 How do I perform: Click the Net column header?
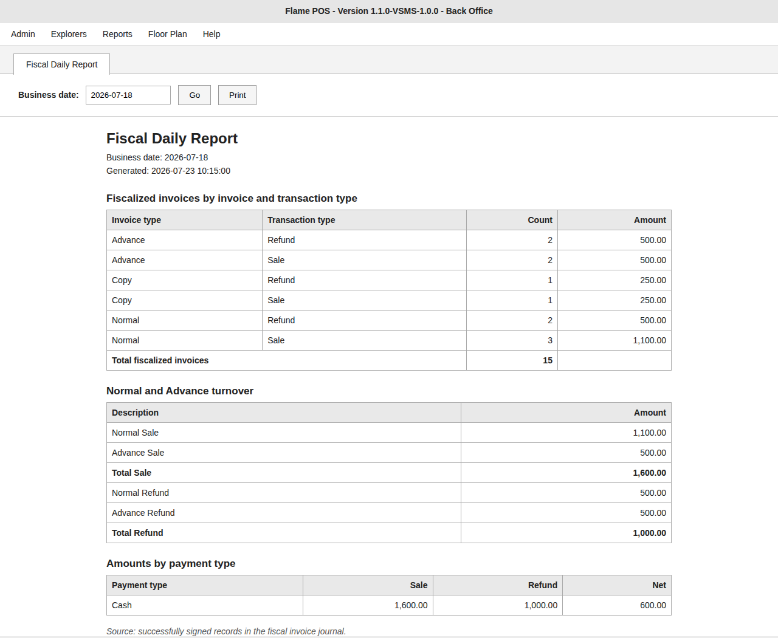[x=617, y=585]
